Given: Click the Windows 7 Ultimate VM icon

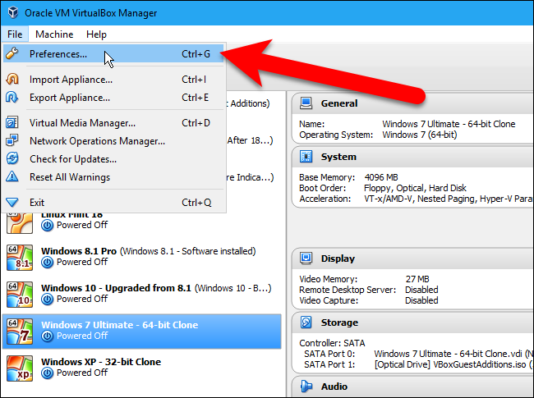Looking at the screenshot, I should [20, 332].
